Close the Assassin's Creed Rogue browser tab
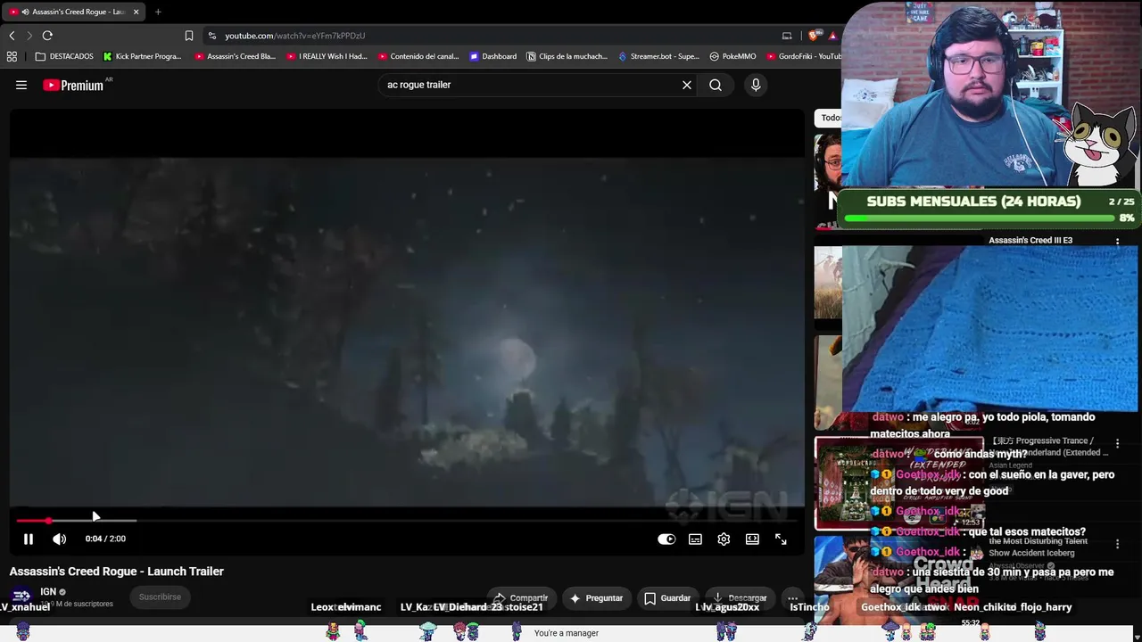This screenshot has height=642, width=1142. pos(136,12)
